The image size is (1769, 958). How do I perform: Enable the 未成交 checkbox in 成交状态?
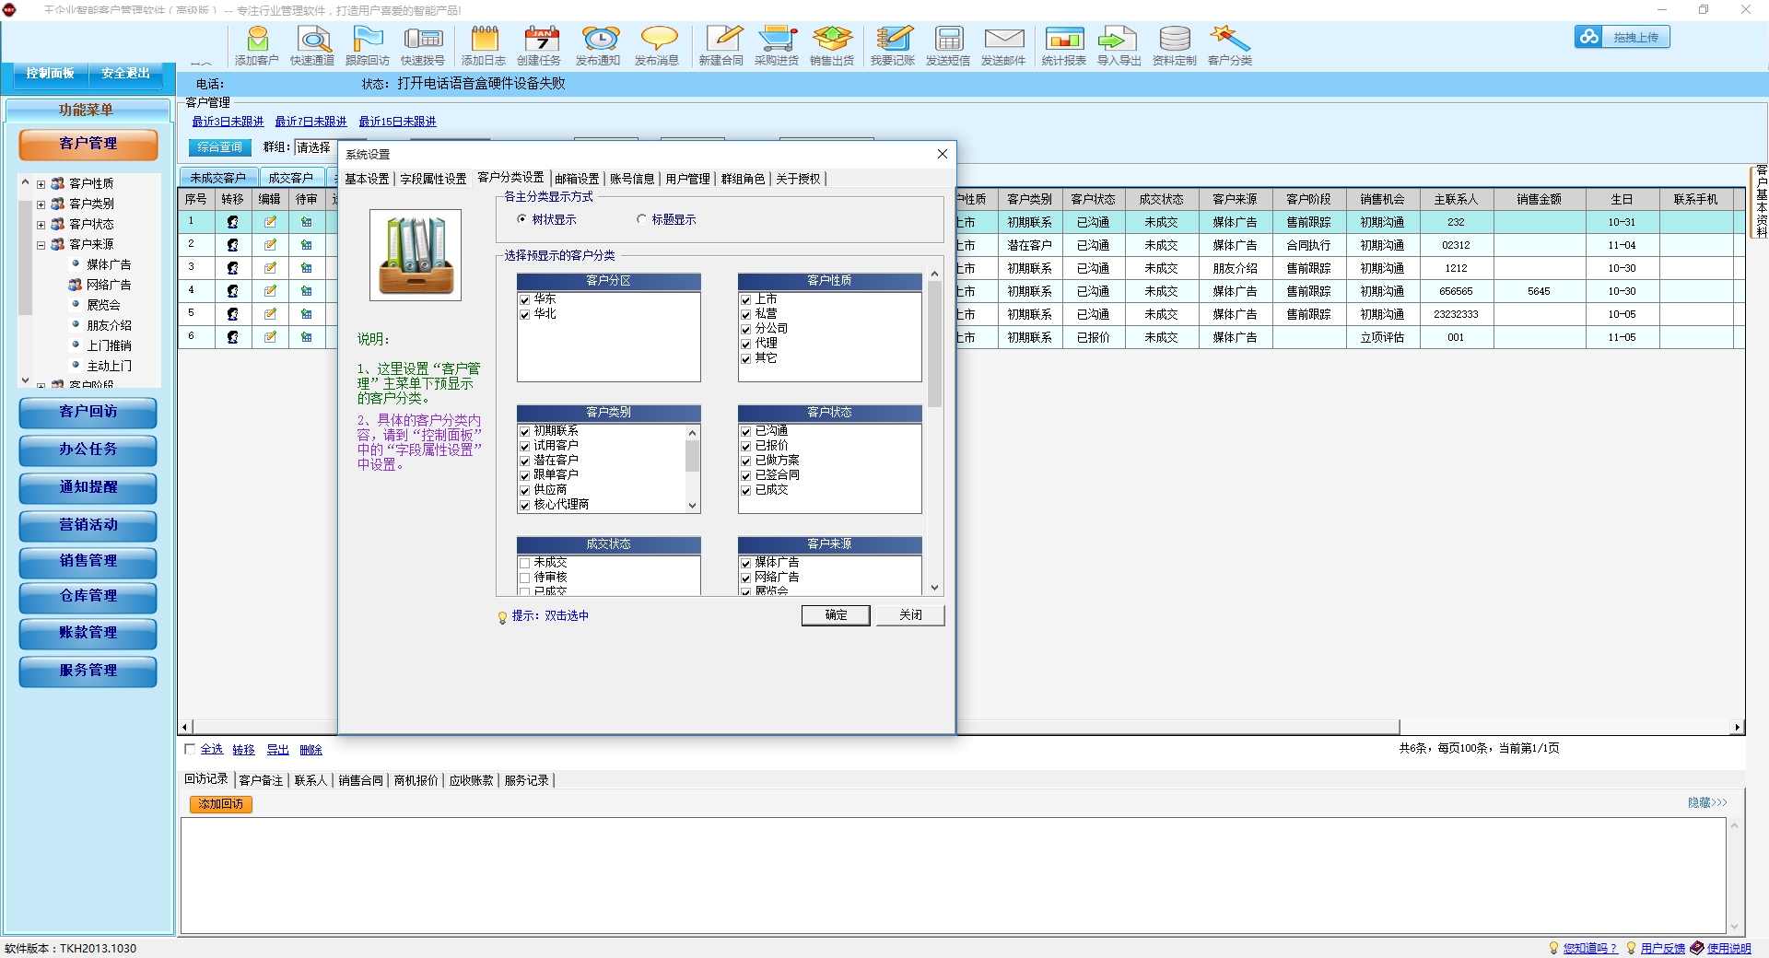pos(525,563)
